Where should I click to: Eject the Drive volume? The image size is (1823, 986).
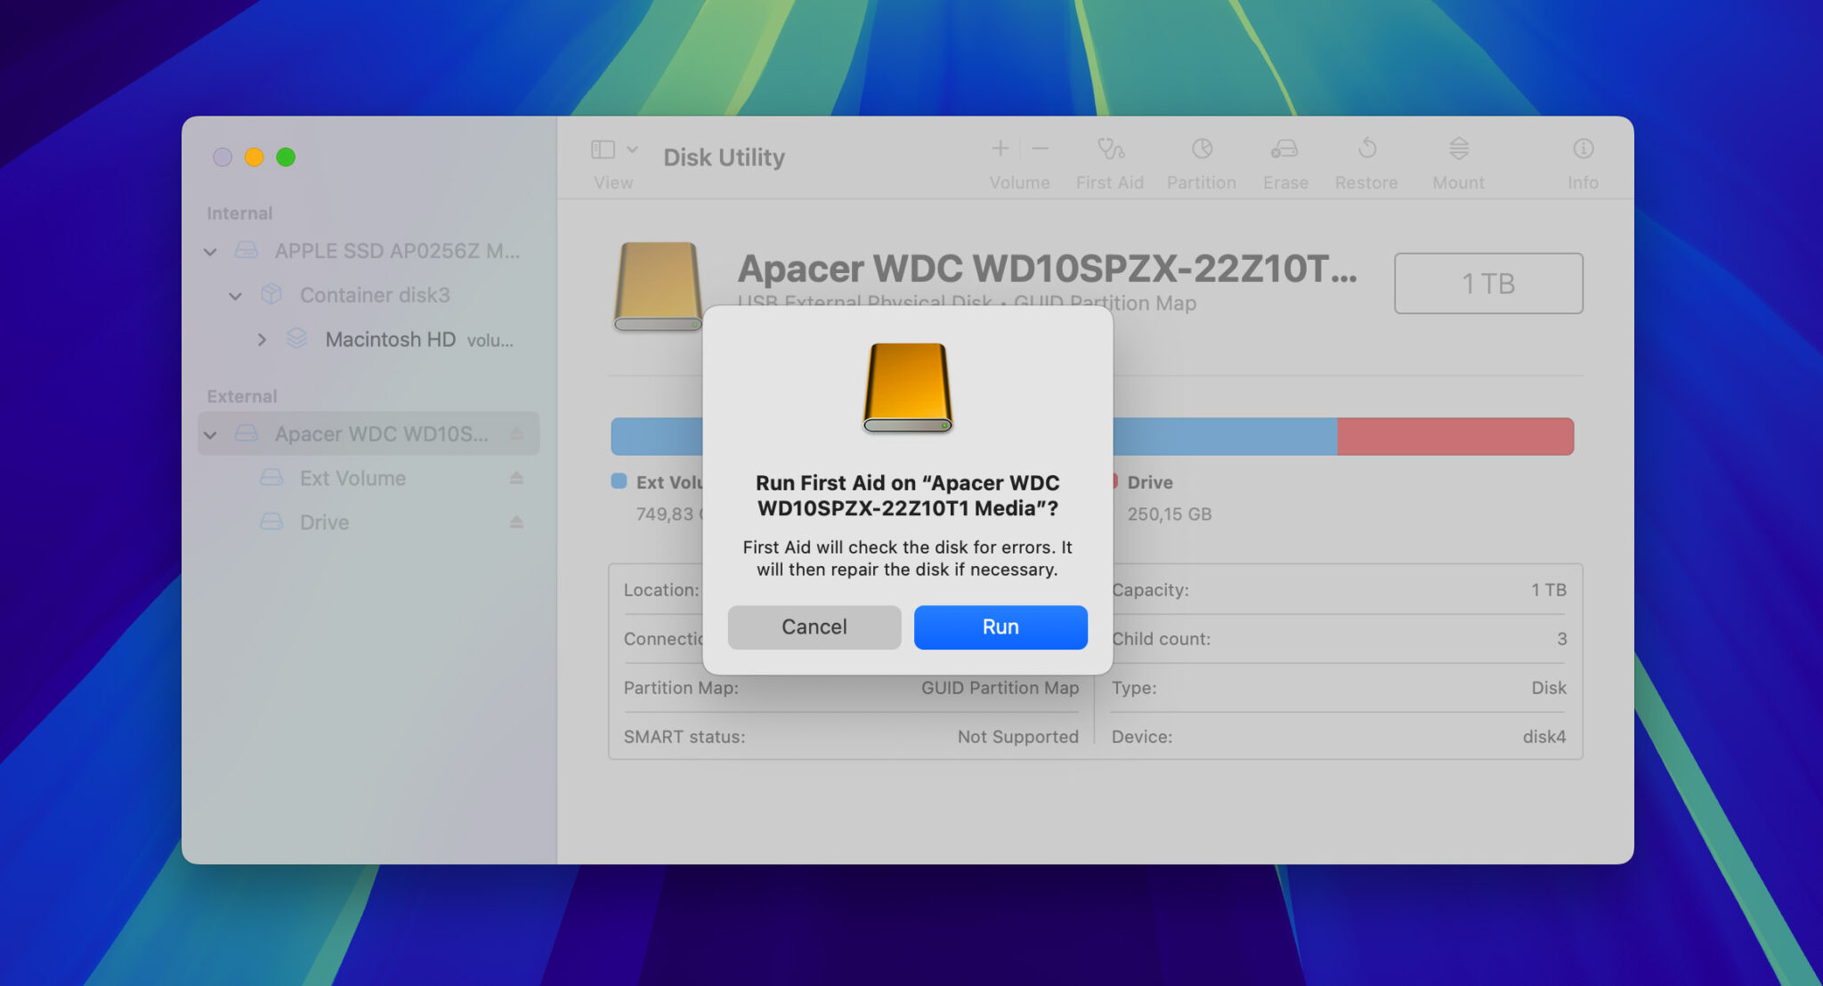coord(516,522)
